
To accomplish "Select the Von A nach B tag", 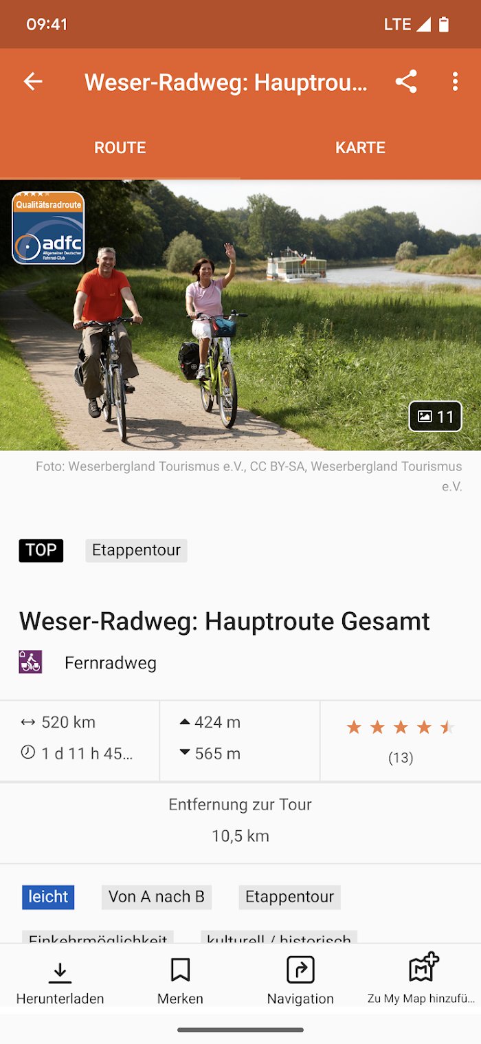I will point(157,897).
